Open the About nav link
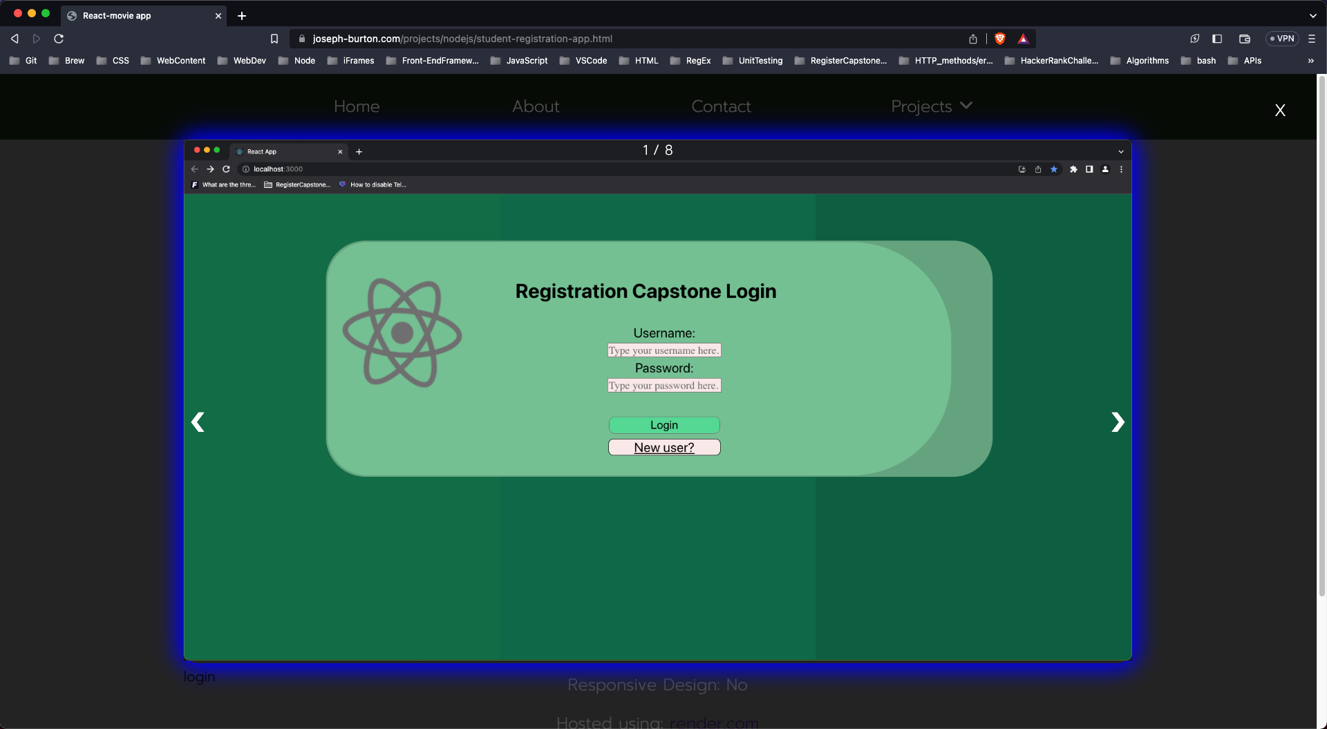This screenshot has width=1327, height=729. (x=536, y=106)
